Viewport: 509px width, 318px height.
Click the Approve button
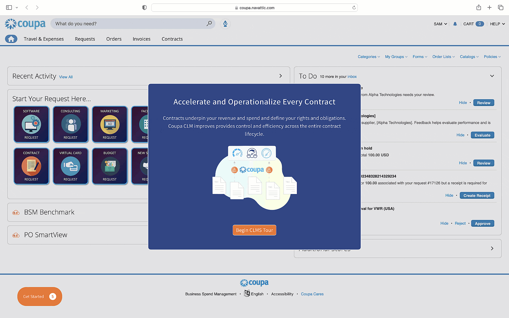coord(482,223)
